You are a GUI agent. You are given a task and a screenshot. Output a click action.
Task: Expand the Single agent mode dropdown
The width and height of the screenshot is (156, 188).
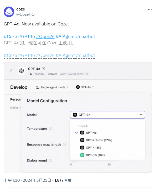point(52,87)
